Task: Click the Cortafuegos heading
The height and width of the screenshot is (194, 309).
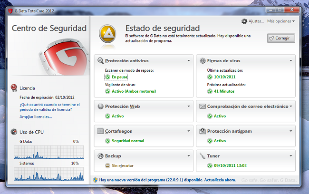Action: tap(118, 131)
